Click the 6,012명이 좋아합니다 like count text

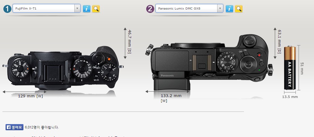pyautogui.click(x=42, y=127)
